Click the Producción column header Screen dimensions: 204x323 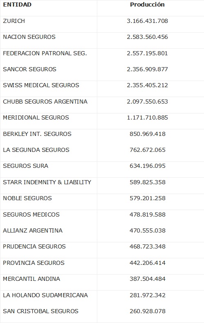[x=147, y=5]
